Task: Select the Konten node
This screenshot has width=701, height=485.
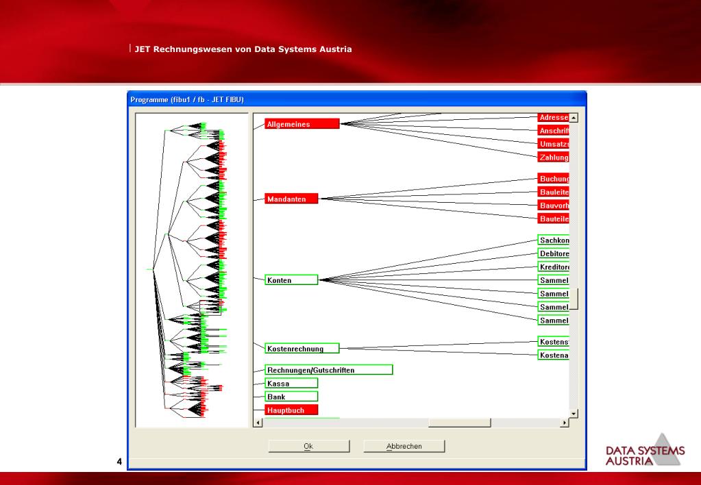Action: [291, 280]
